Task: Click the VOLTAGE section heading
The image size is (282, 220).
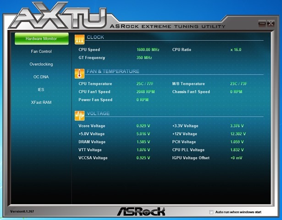Action: coord(98,113)
